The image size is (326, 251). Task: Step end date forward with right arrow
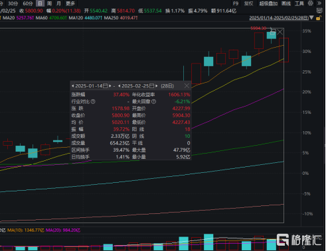pos(157,86)
